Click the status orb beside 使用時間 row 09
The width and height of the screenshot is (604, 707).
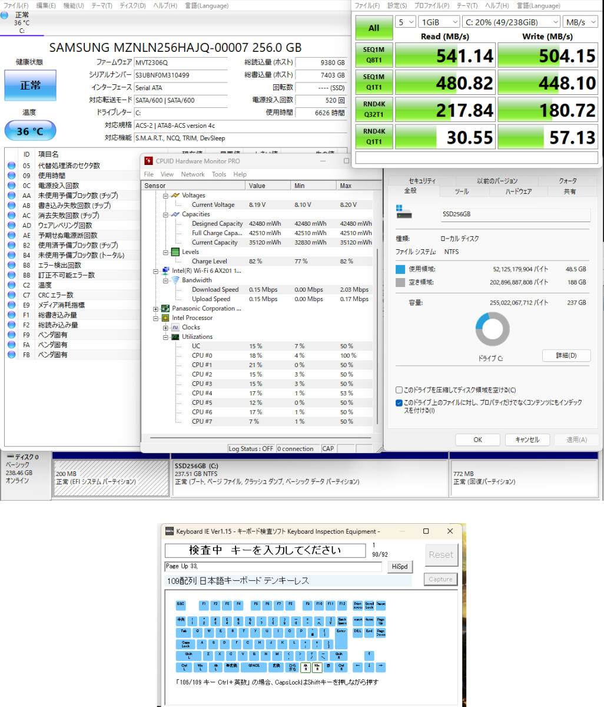pyautogui.click(x=11, y=176)
